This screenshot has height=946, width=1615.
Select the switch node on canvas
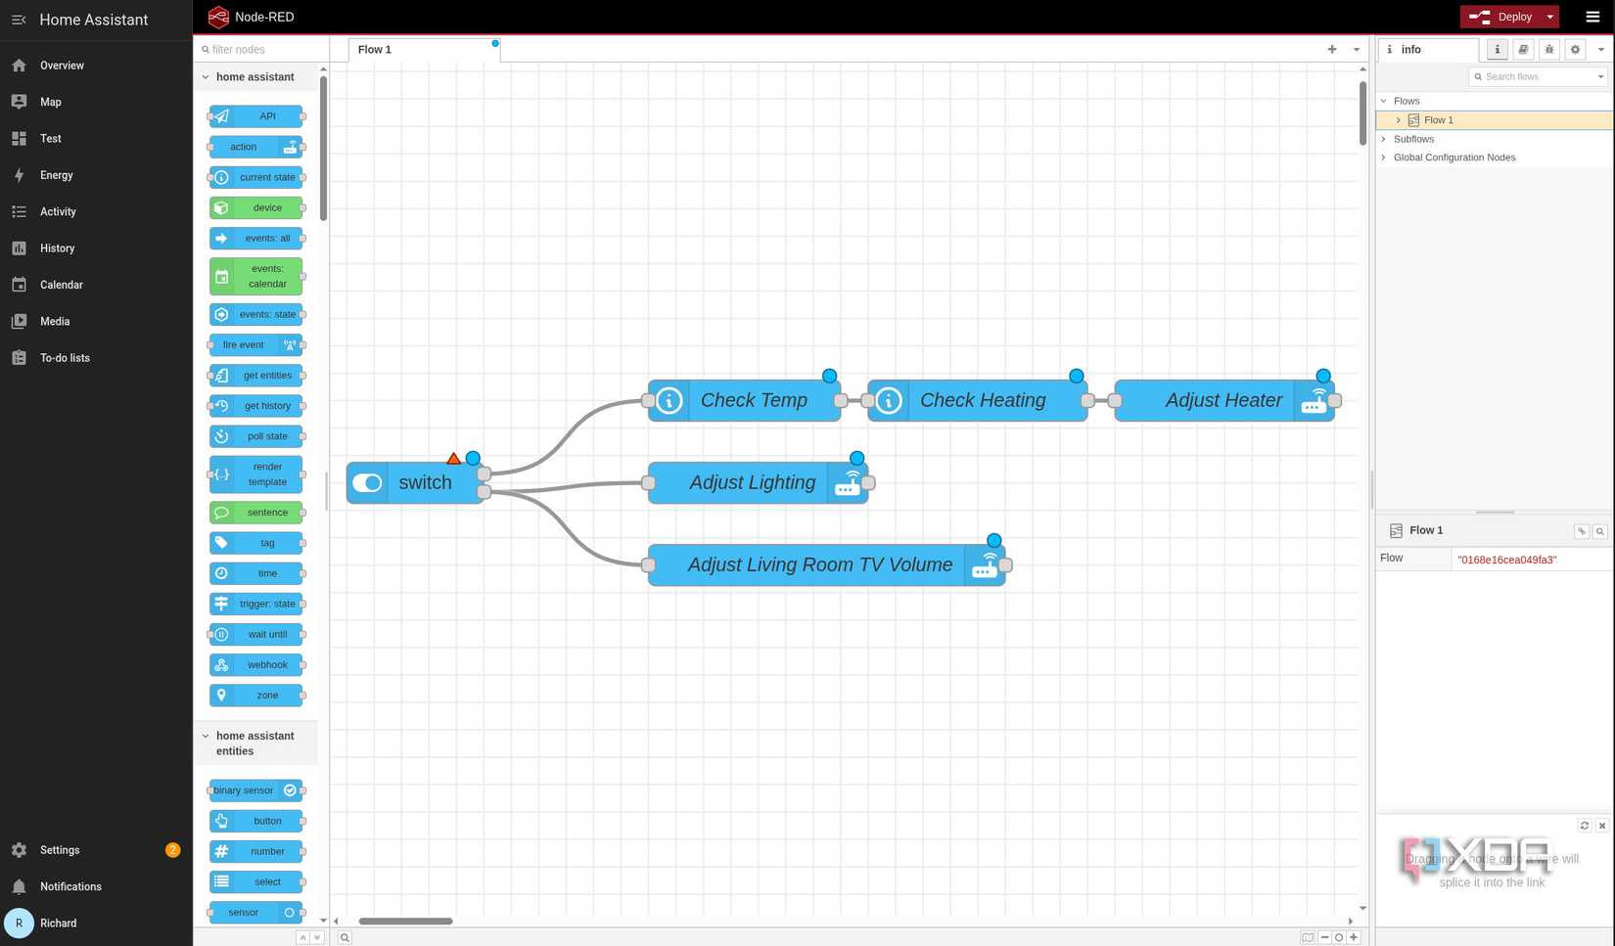416,483
